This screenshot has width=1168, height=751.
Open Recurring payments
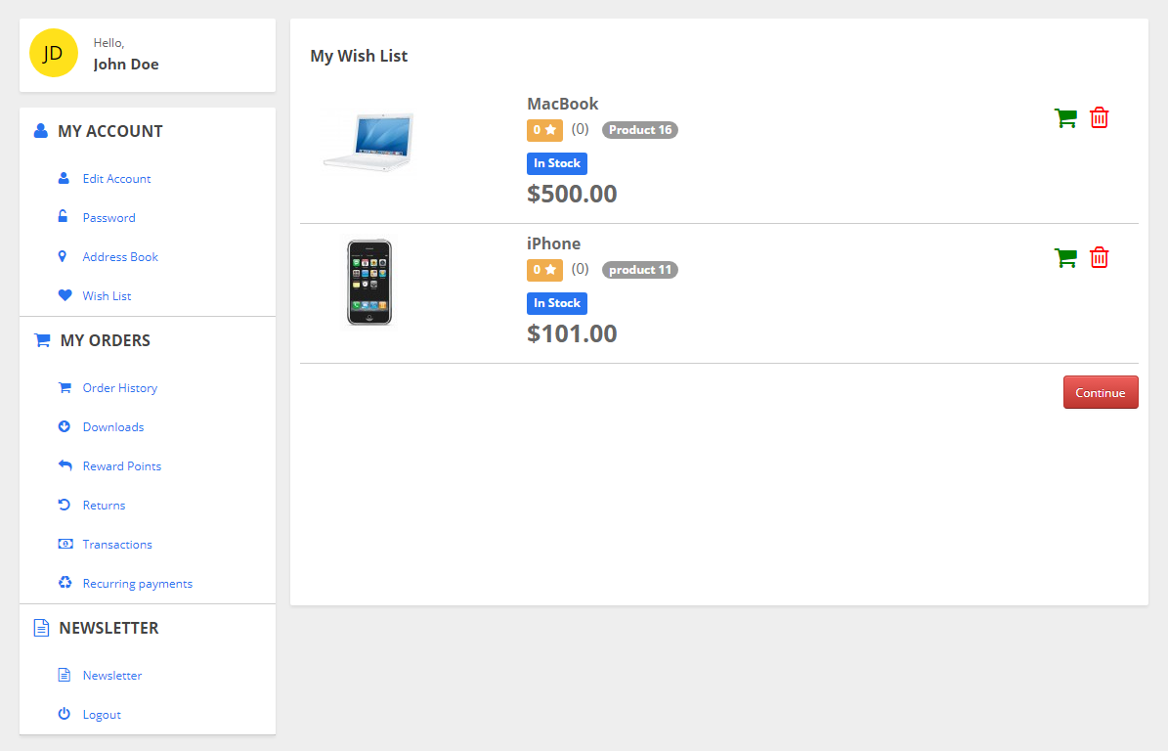137,584
